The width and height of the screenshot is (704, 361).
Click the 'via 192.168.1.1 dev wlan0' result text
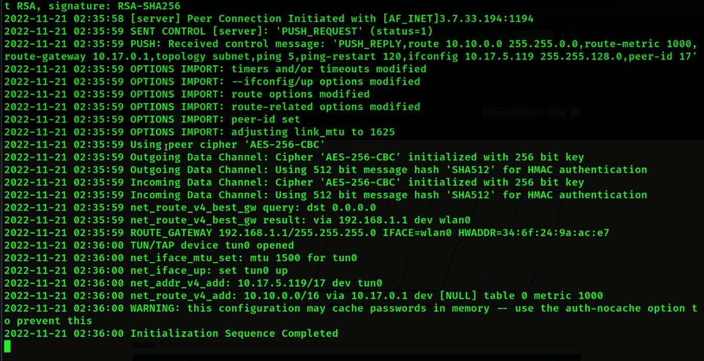pos(397,220)
